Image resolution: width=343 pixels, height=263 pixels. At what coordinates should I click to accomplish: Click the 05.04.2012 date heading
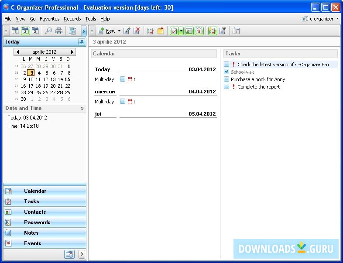202,114
